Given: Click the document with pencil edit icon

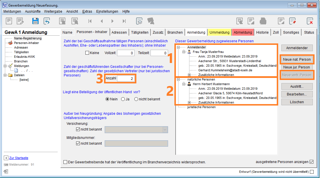Looking at the screenshot, I should 20,21.
